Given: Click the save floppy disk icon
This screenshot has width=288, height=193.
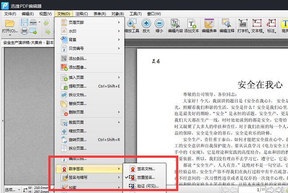Looking at the screenshot, I should [24, 23].
